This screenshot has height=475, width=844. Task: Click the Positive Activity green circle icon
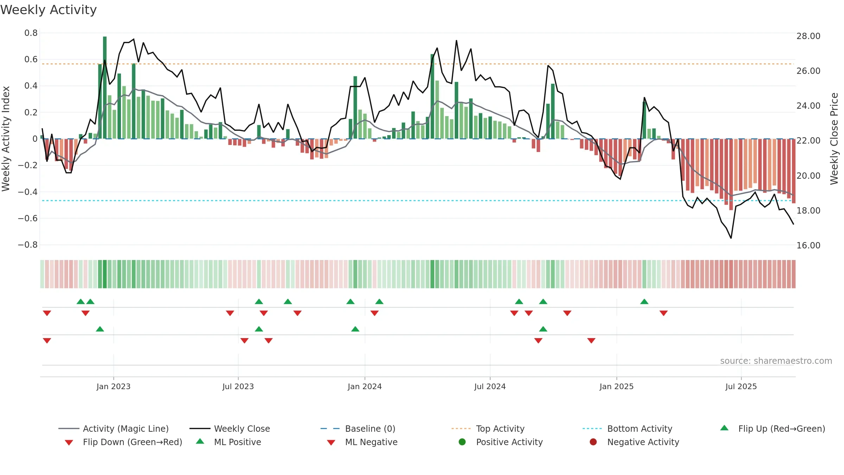pyautogui.click(x=462, y=442)
